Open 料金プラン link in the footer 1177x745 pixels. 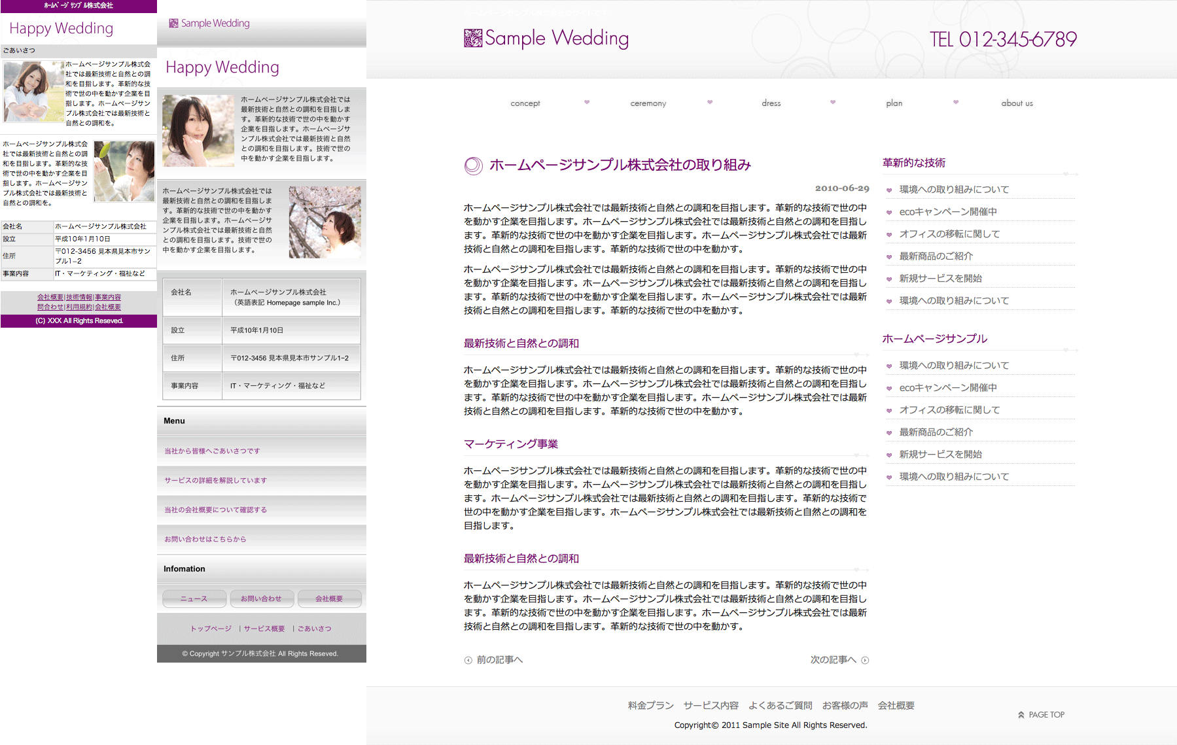coord(650,706)
